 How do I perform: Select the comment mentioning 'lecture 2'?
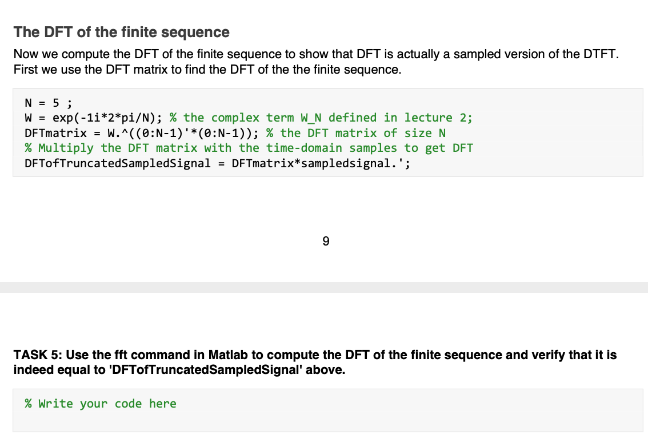pos(321,118)
